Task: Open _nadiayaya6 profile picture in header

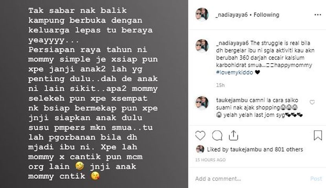Action: tap(202, 15)
